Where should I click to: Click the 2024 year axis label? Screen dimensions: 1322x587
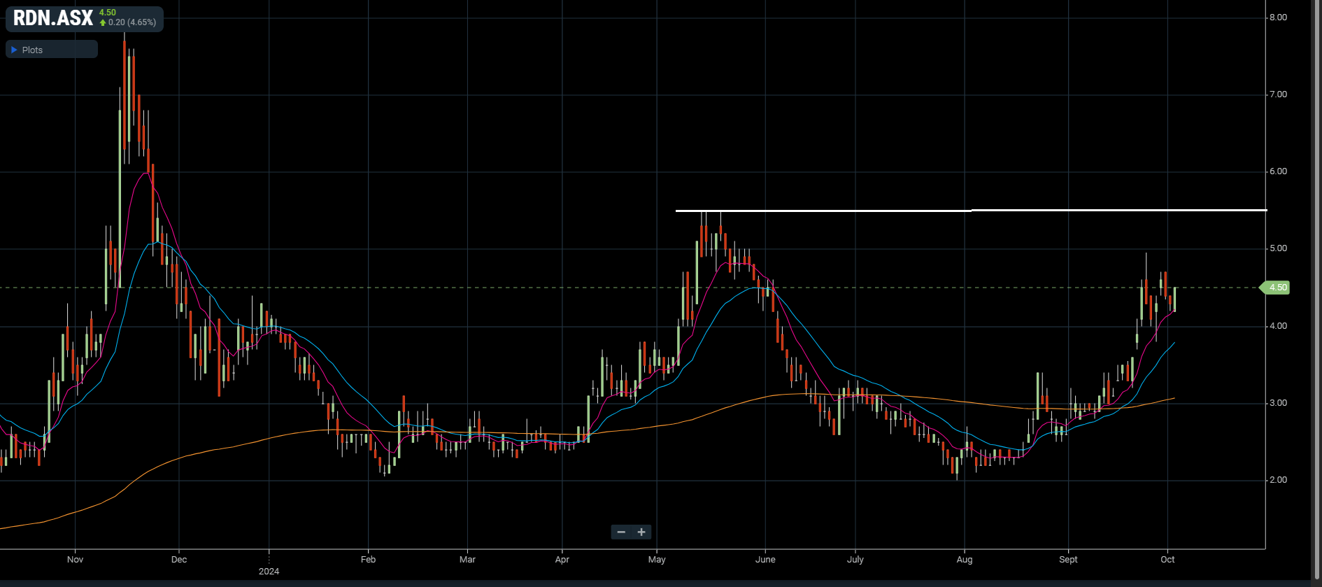point(269,572)
